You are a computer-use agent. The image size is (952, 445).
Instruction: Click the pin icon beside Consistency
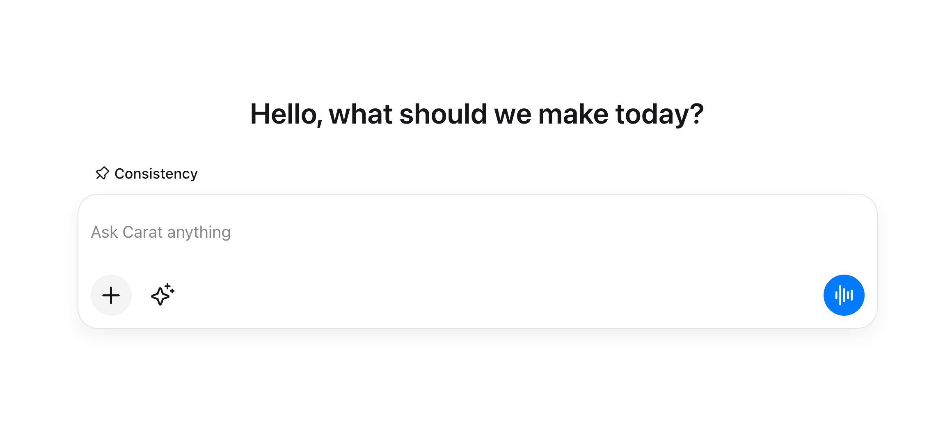(x=102, y=173)
